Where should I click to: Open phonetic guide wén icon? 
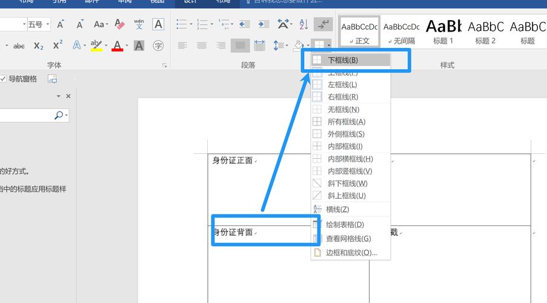click(139, 24)
